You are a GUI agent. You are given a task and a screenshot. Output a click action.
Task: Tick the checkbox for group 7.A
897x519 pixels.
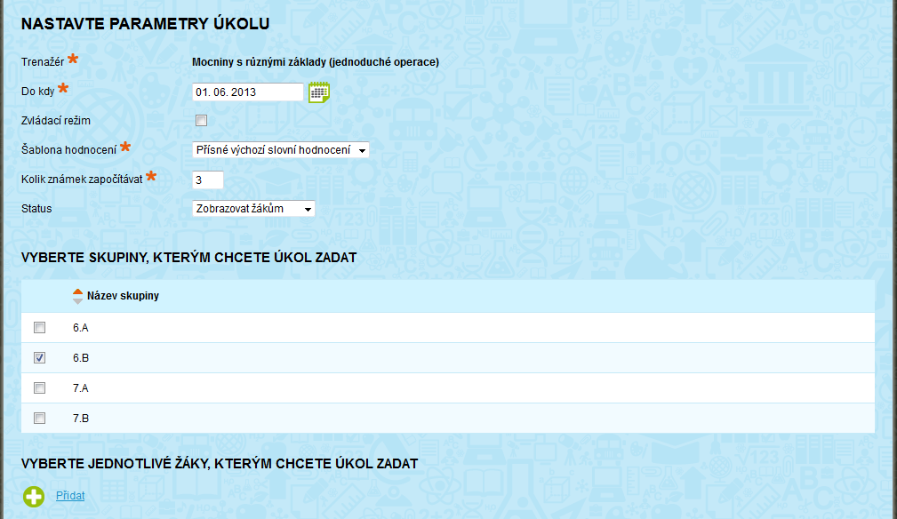click(x=39, y=387)
